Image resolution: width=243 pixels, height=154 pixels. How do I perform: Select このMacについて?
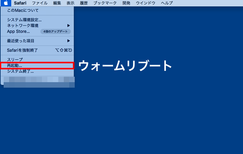coord(37,11)
